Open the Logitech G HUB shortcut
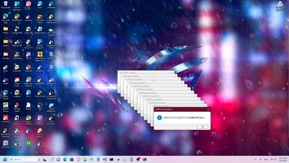The height and width of the screenshot is (163, 289). point(51,44)
